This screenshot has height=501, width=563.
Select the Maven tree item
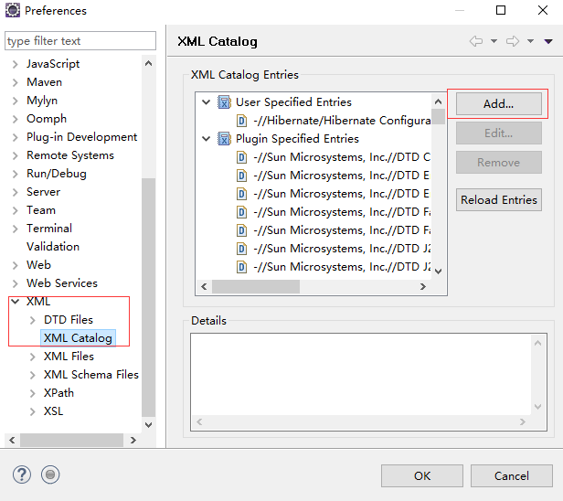[44, 82]
